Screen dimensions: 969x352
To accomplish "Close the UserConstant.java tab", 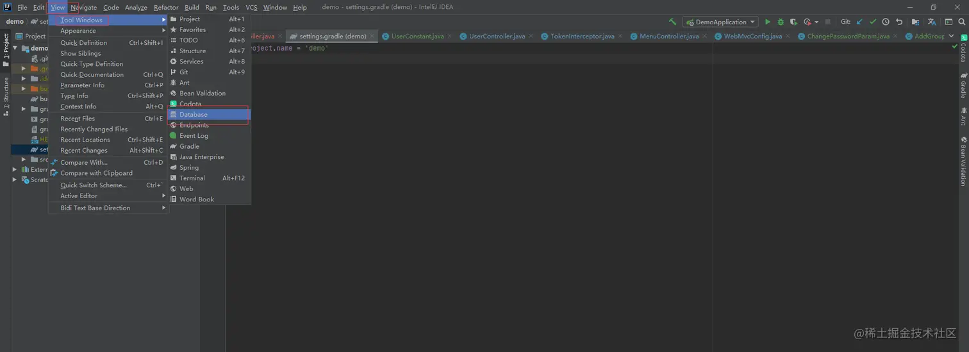I will tap(450, 37).
